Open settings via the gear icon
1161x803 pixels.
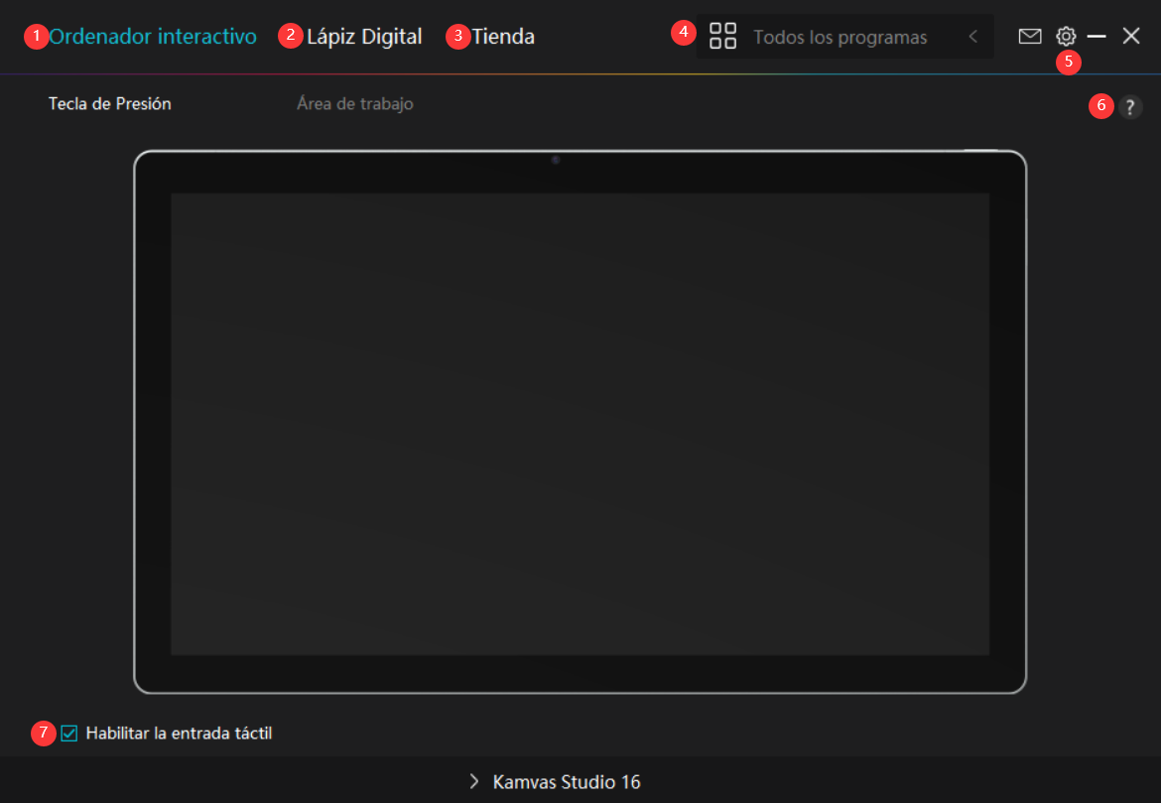[x=1066, y=37]
